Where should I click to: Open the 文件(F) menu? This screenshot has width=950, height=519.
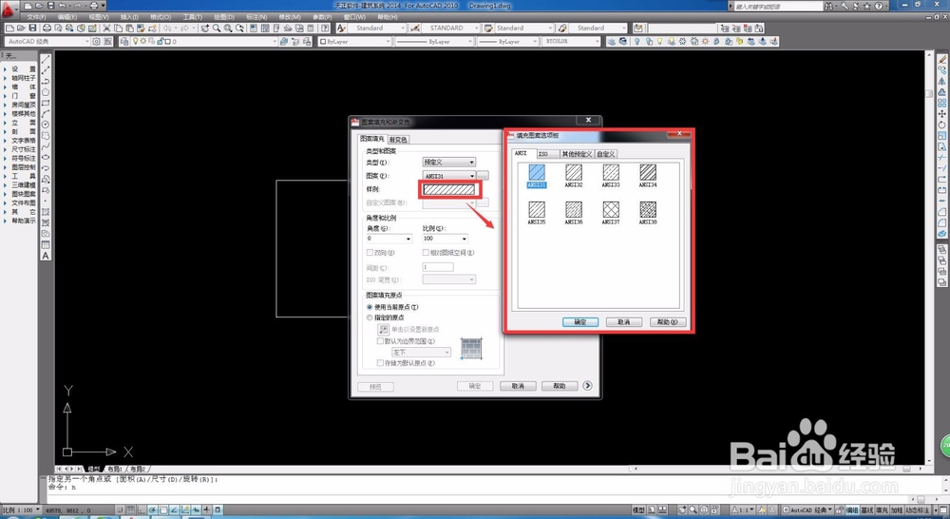[x=37, y=17]
